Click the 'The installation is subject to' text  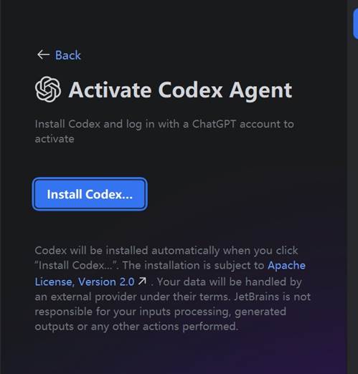(193, 265)
